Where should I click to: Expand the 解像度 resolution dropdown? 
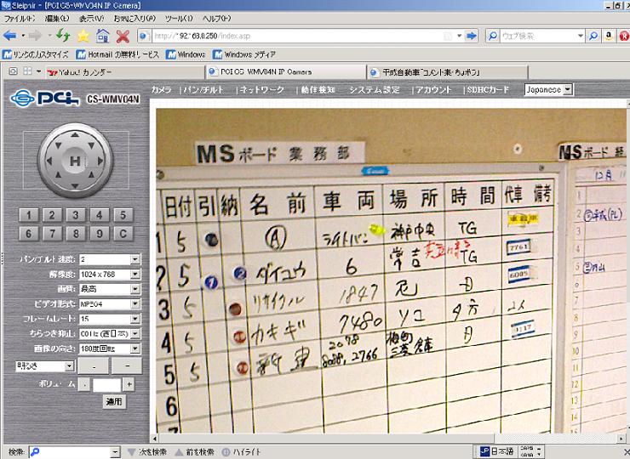pyautogui.click(x=135, y=274)
